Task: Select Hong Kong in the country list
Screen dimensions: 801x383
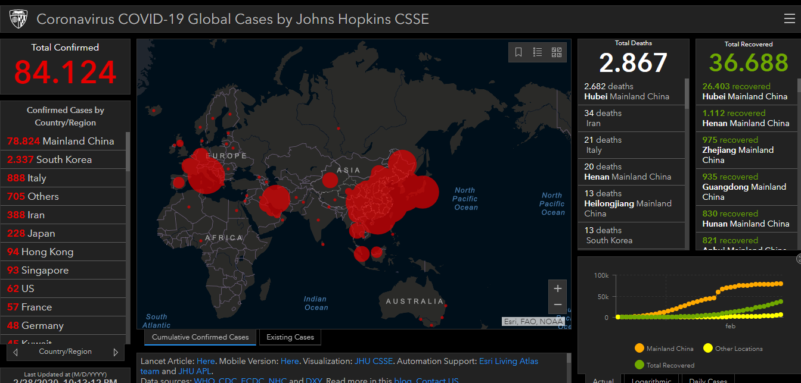Action: tap(64, 252)
